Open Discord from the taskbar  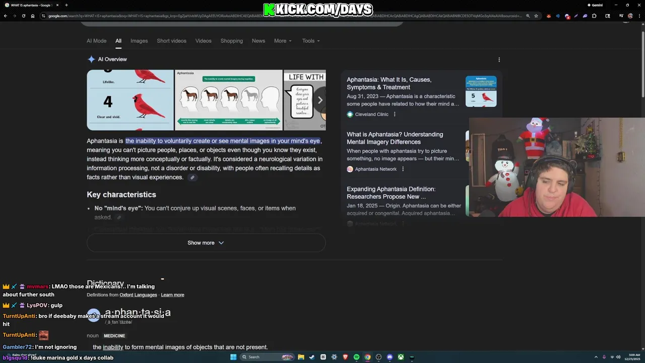pos(390,357)
